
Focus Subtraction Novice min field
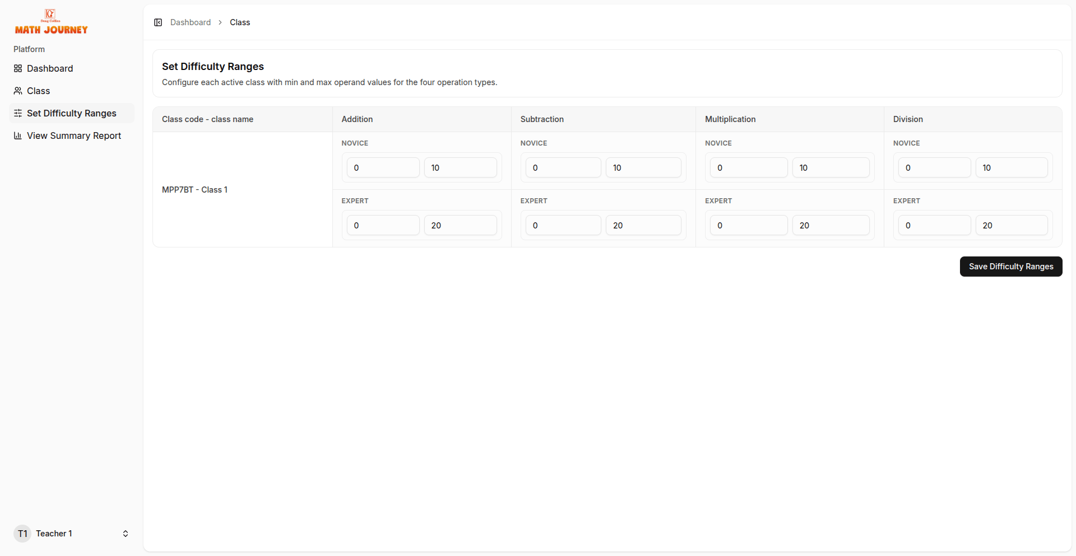[x=563, y=167]
